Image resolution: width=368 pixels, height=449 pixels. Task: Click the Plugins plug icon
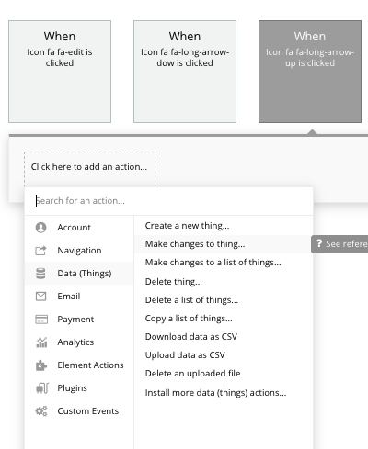(x=42, y=388)
